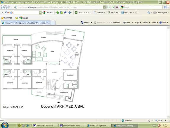Click the Google Toolbar search input field
170x128 pixels.
click(x=26, y=13)
